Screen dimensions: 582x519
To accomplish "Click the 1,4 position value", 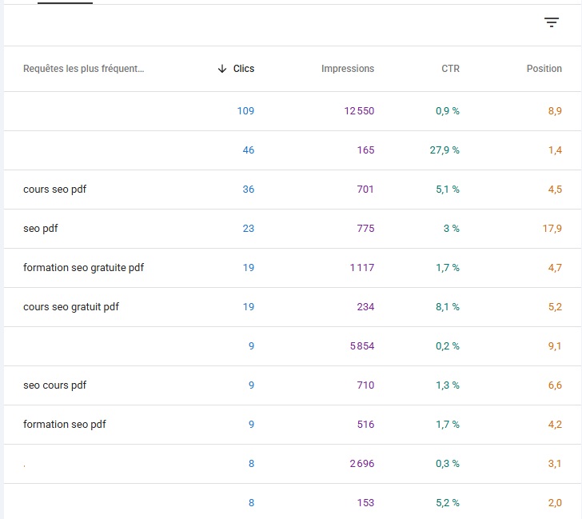I will pyautogui.click(x=555, y=150).
